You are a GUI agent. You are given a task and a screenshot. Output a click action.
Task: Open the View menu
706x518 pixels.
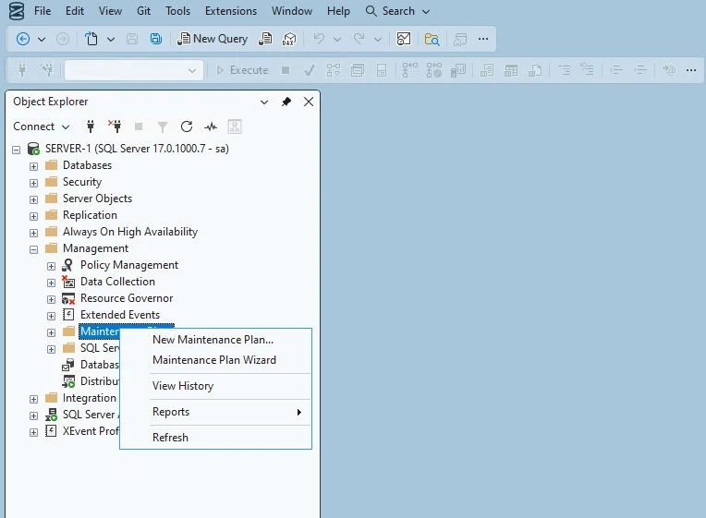click(x=110, y=11)
